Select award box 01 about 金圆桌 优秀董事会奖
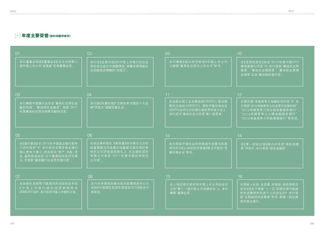This screenshot has height=235, width=325. [x=48, y=72]
